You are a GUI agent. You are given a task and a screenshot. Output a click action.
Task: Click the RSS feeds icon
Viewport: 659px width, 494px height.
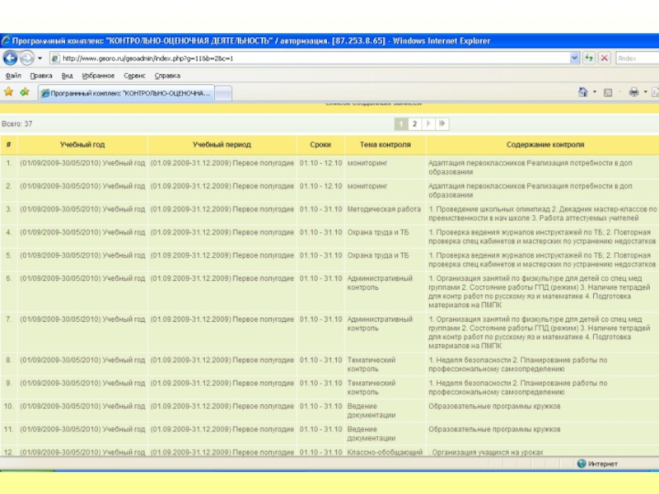tap(608, 92)
